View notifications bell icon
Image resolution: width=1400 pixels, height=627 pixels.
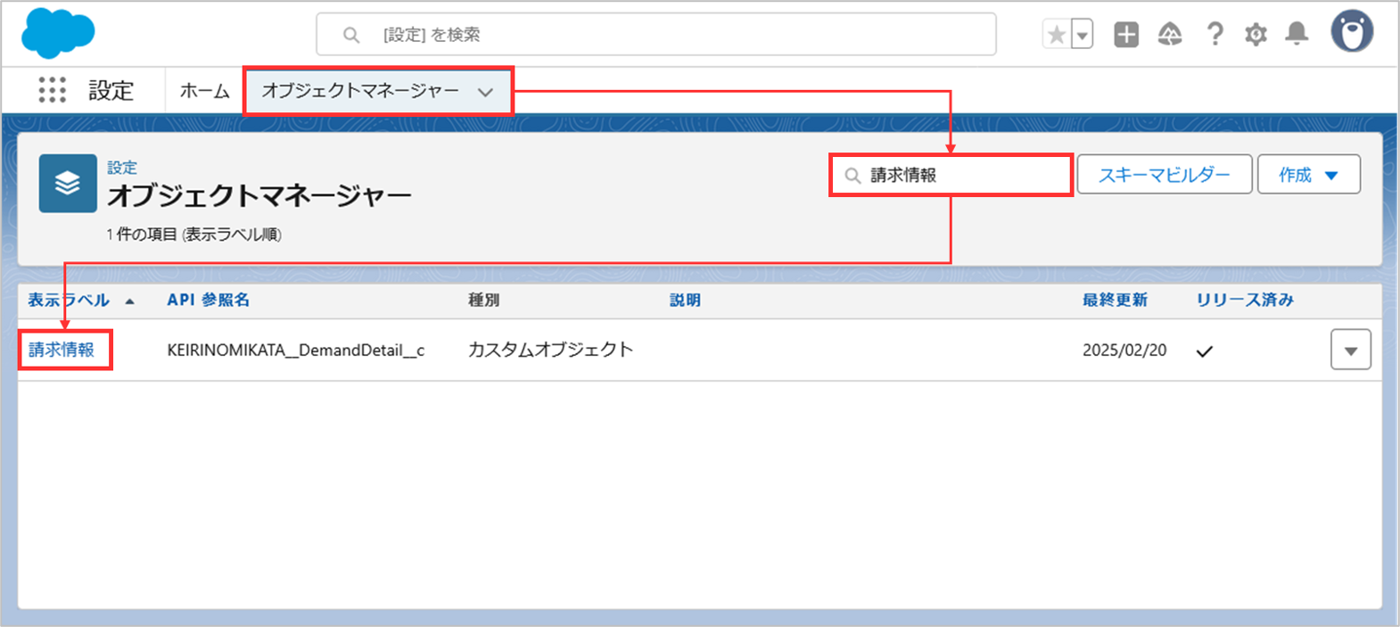[1297, 35]
